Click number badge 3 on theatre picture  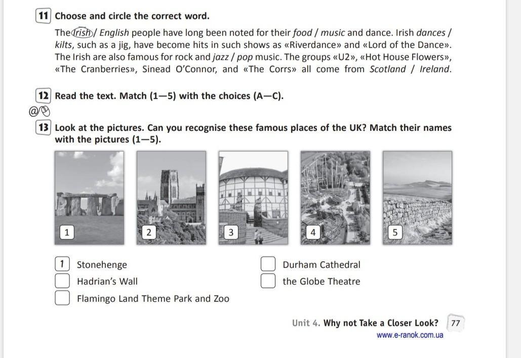click(x=231, y=232)
